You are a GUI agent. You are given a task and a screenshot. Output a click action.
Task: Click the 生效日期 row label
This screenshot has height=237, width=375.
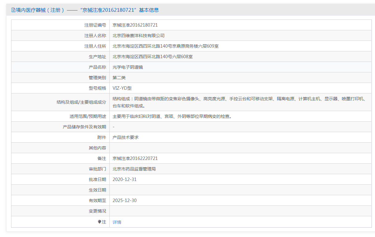[x=97, y=190]
